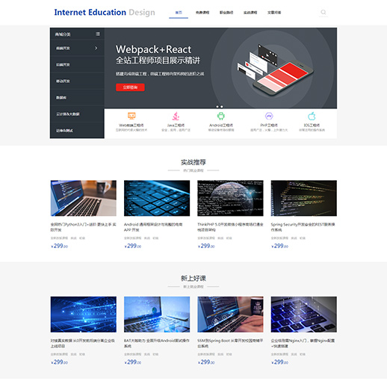Click the Java工程师 label under banner
The width and height of the screenshot is (387, 390).
176,126
